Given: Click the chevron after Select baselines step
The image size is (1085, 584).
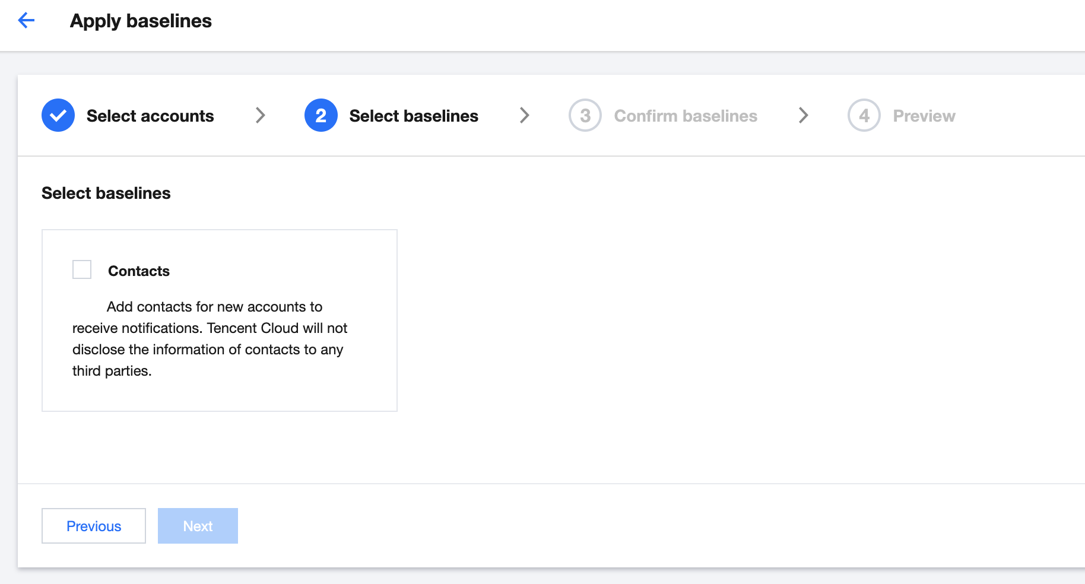Looking at the screenshot, I should pyautogui.click(x=524, y=115).
